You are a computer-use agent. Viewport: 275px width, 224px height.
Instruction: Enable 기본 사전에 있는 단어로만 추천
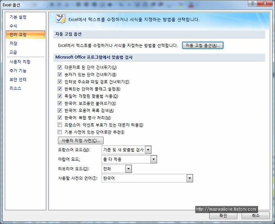click(60, 132)
